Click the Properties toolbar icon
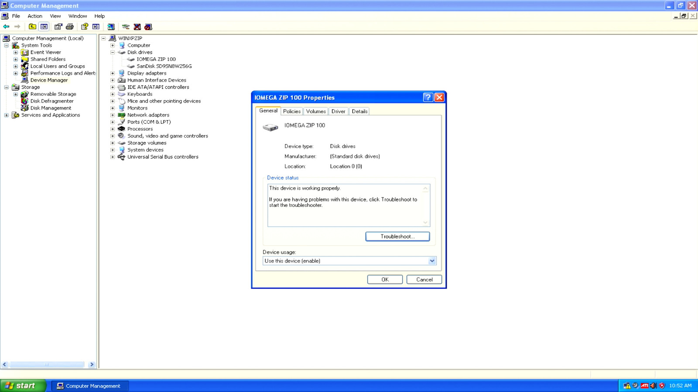This screenshot has height=392, width=698. point(58,27)
